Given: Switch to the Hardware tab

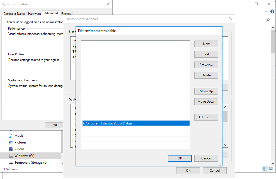Looking at the screenshot, I should tap(34, 13).
